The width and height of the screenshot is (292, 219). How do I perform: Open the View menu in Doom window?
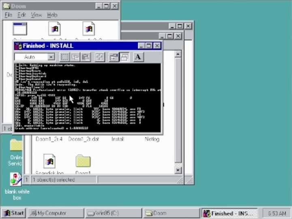(x=36, y=15)
